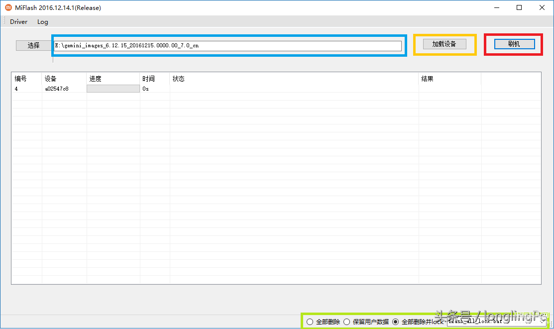Click the 设备 column header
Screen dimensions: 554x329
(x=64, y=79)
